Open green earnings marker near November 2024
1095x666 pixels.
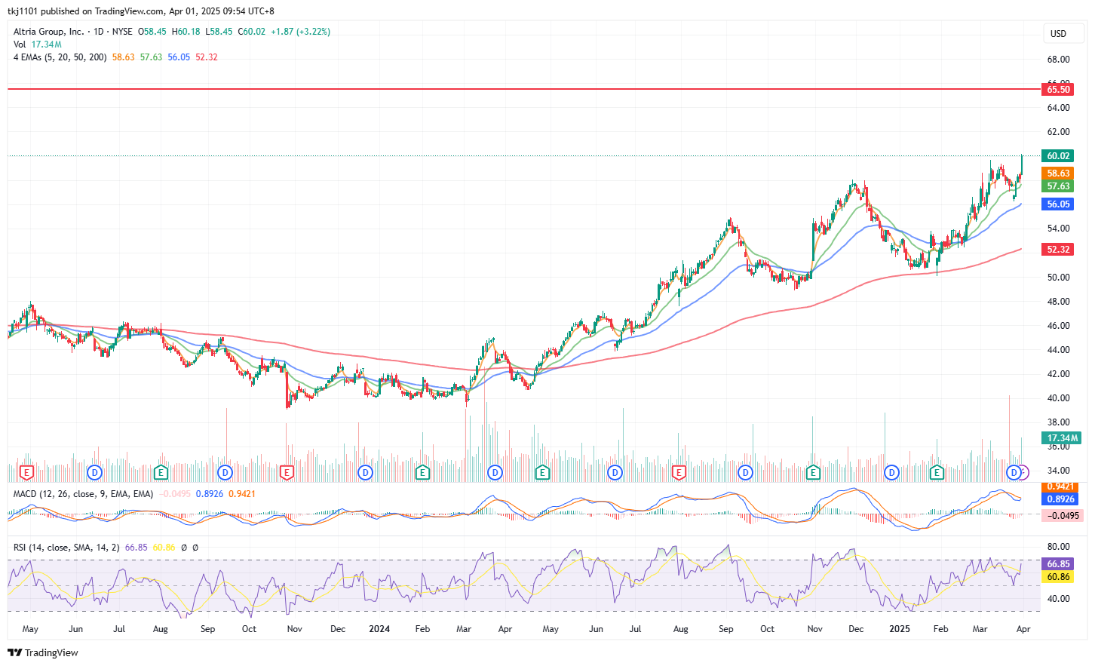pyautogui.click(x=813, y=473)
